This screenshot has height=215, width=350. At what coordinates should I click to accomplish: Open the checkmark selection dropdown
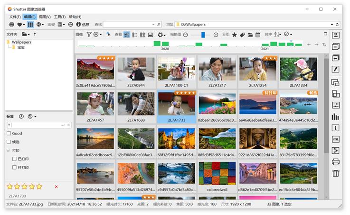tap(288, 34)
